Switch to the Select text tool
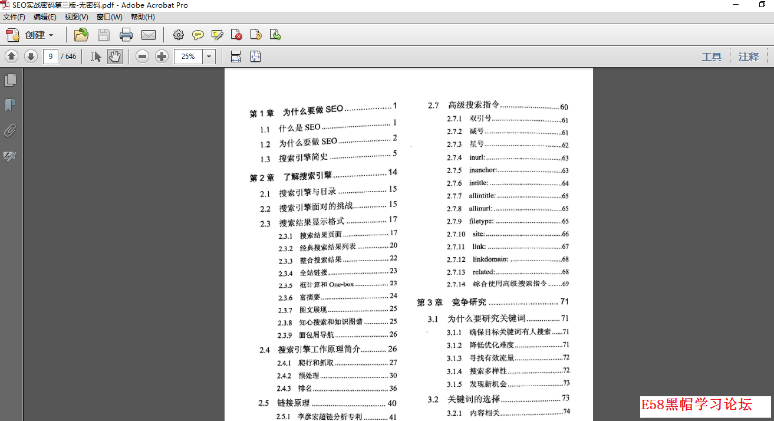The width and height of the screenshot is (774, 421). (x=96, y=57)
